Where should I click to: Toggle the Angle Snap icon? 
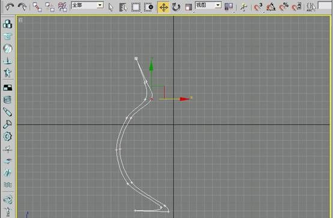tap(271, 7)
